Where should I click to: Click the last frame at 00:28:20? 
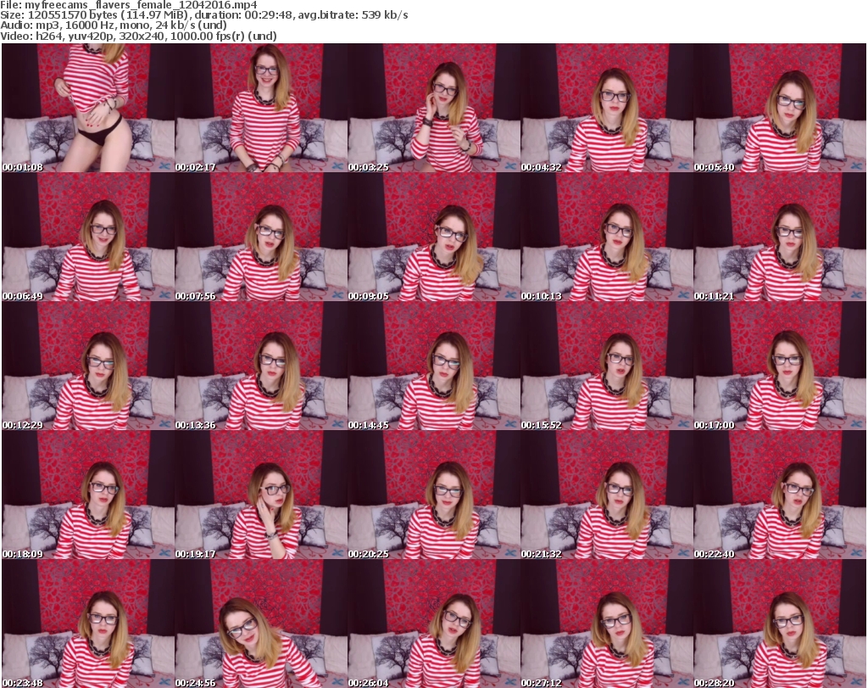[x=779, y=624]
